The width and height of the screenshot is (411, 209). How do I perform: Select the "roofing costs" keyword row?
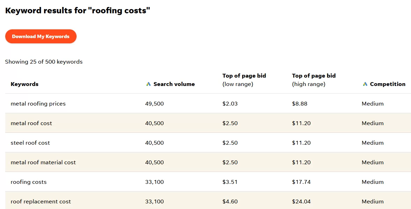[208, 182]
